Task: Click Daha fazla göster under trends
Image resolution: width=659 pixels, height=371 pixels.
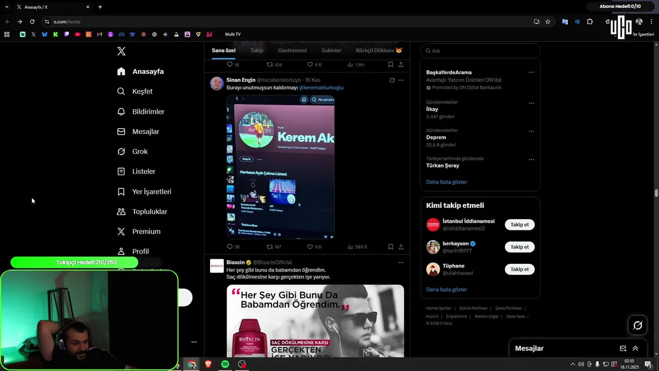Action: [446, 182]
